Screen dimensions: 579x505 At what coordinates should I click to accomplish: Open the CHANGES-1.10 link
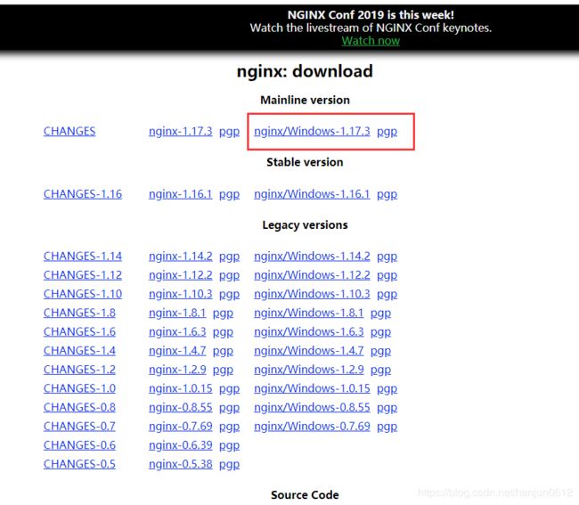[x=83, y=294]
